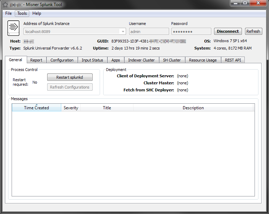Screen dimensions: 269x214
Task: Maximize the Misner Splunk Tool window
Action: tap(245, 3)
